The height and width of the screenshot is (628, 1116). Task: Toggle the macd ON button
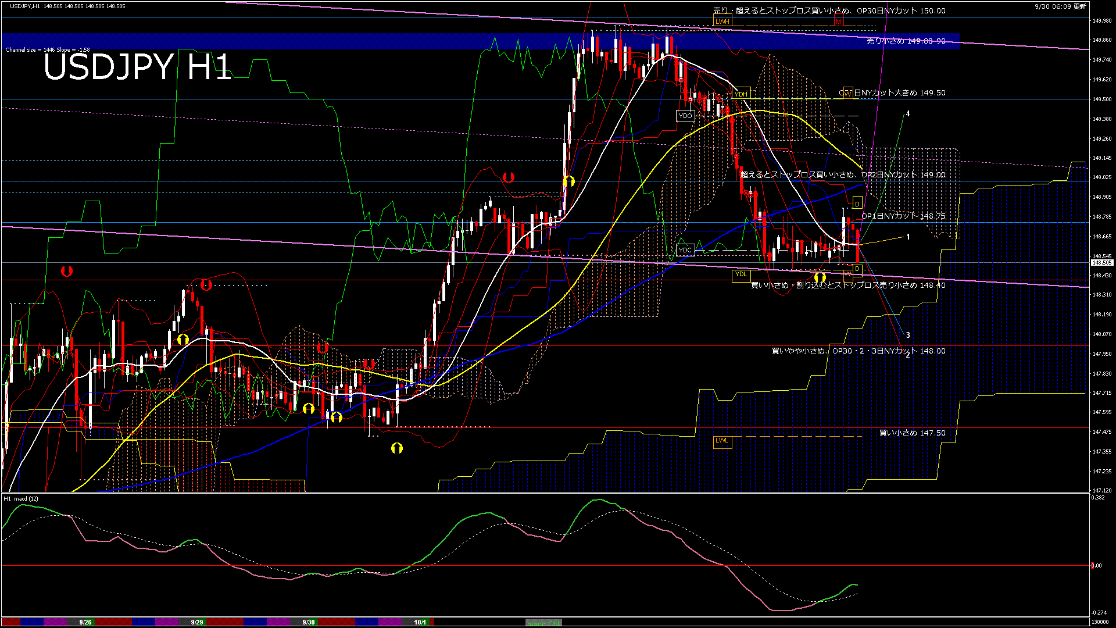point(543,622)
